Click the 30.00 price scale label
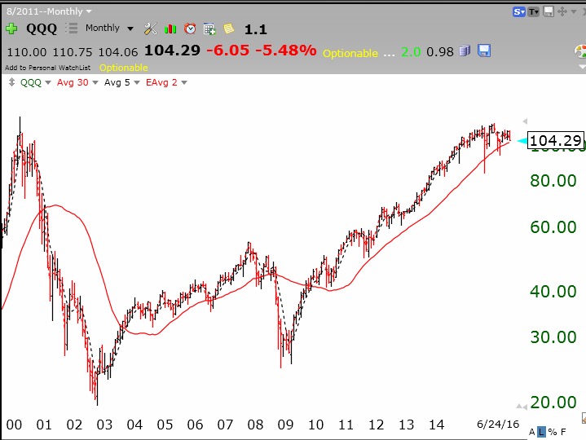 (x=553, y=337)
